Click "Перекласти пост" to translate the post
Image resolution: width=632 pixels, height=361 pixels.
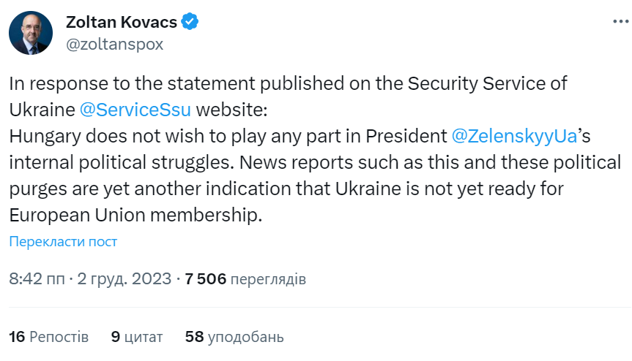click(x=63, y=242)
